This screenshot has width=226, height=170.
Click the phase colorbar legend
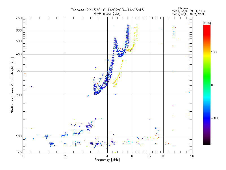click(x=207, y=84)
